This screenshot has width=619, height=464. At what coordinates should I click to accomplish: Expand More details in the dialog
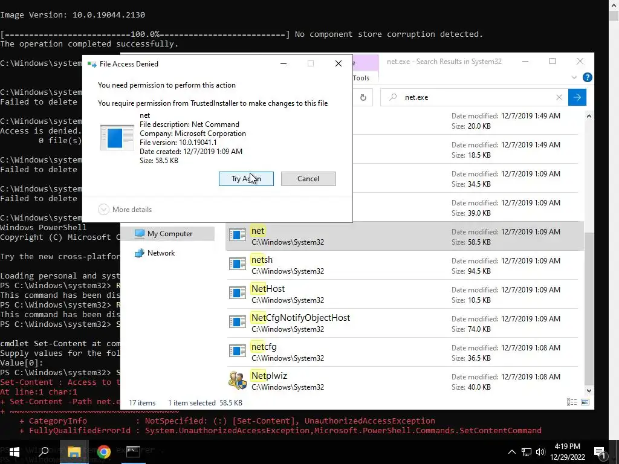[x=125, y=210]
